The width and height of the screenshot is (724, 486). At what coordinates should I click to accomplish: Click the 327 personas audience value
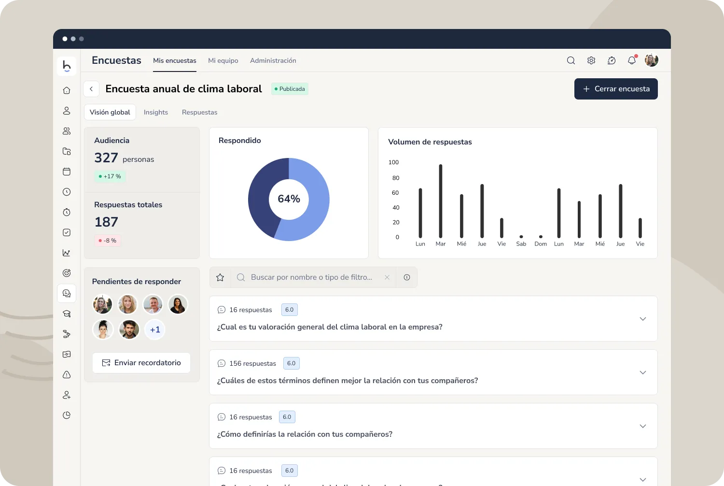124,158
